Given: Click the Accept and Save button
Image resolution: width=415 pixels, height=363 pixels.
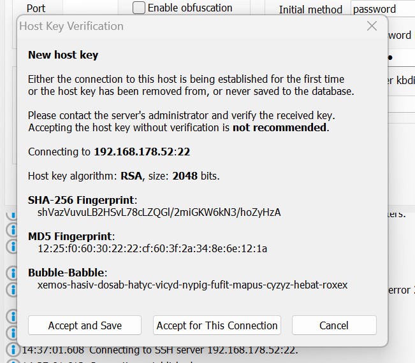Looking at the screenshot, I should coord(85,325).
